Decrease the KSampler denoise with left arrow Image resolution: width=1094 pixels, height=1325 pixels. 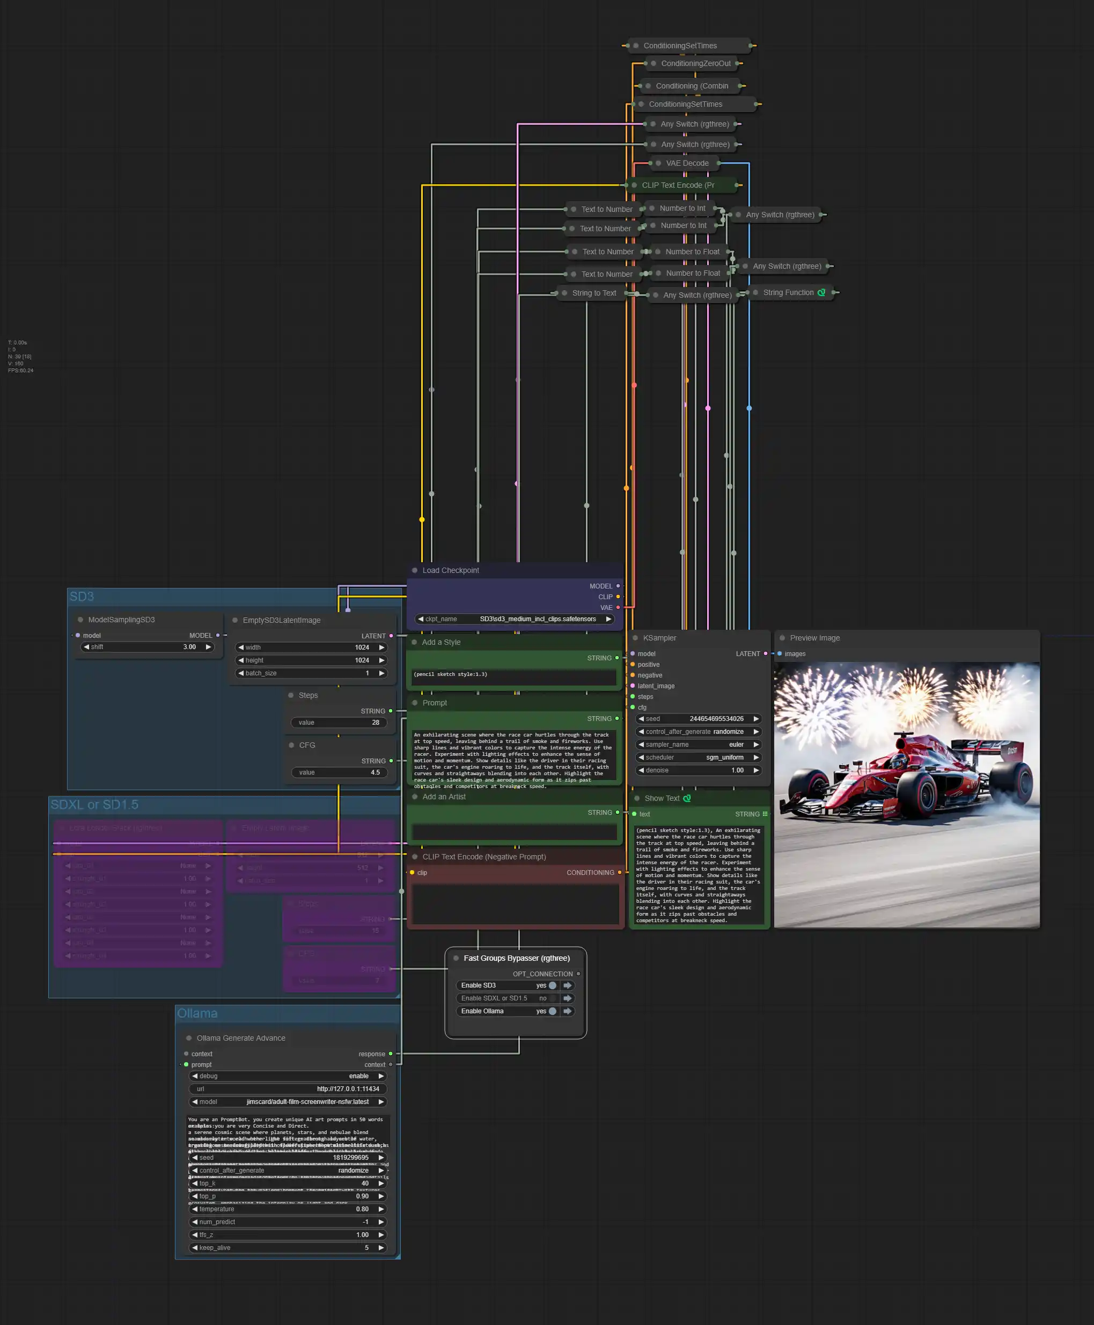641,770
